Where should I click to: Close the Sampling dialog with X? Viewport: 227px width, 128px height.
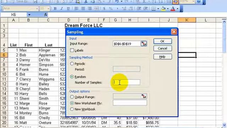point(174,32)
